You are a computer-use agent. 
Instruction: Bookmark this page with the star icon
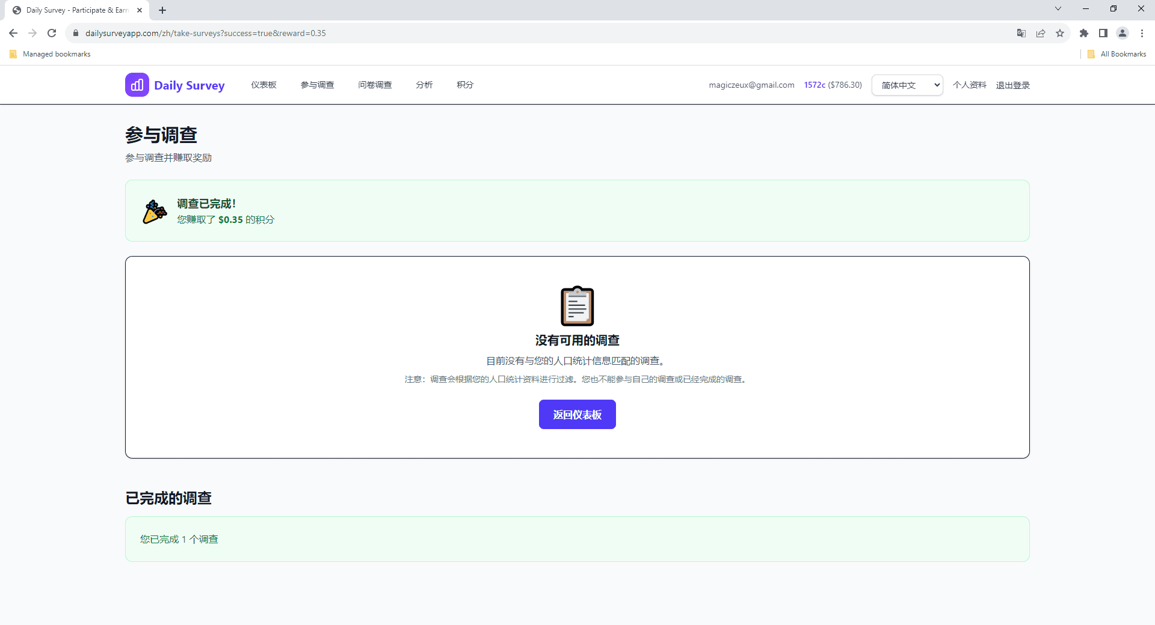click(1060, 33)
